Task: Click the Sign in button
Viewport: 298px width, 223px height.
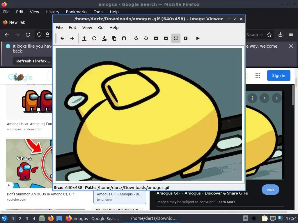Action: tap(279, 75)
